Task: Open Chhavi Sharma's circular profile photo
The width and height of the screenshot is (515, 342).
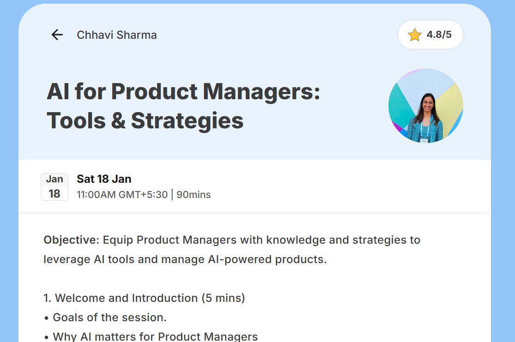Action: click(x=425, y=106)
